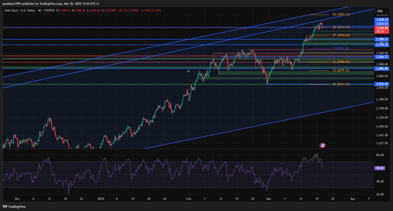Click the green 4h text on the chart
This screenshot has width=393, height=211.
pos(188,71)
